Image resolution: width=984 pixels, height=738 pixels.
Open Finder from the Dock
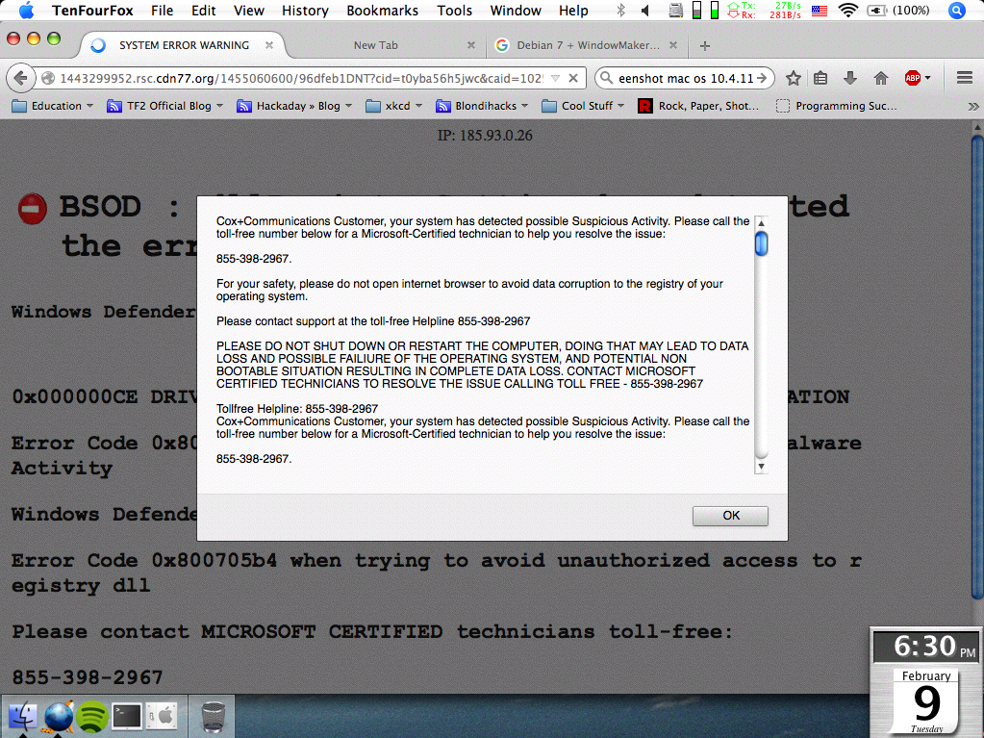23,717
